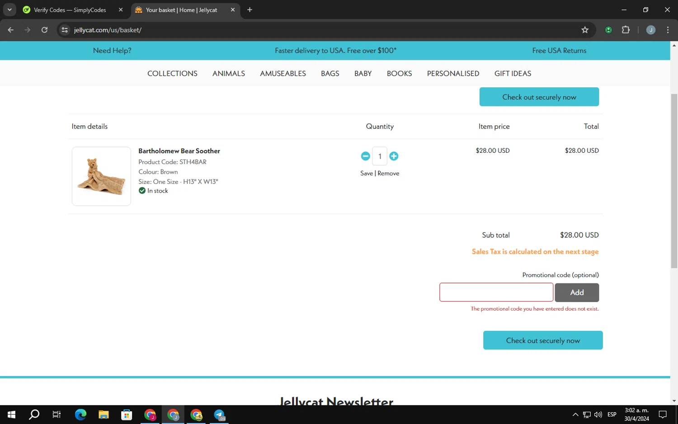This screenshot has width=678, height=424.
Task: Click the lower Check out securely now button
Action: point(543,340)
